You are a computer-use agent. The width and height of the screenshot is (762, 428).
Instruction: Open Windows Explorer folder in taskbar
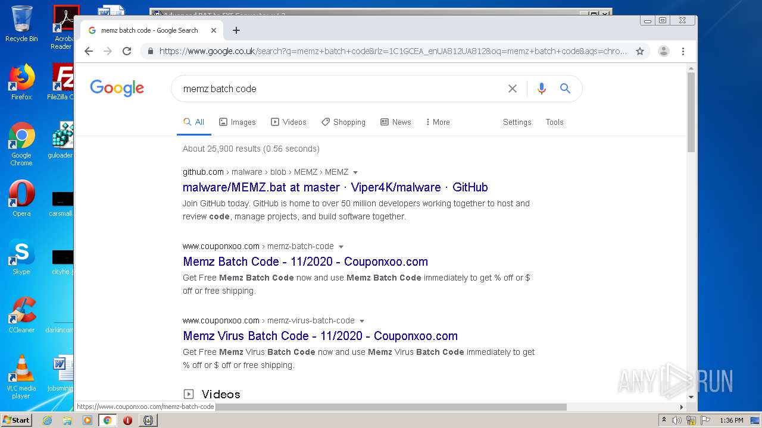(67, 420)
